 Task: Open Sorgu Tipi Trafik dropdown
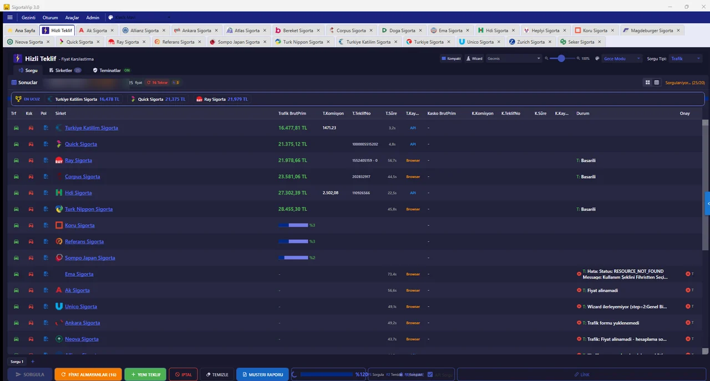click(x=686, y=58)
